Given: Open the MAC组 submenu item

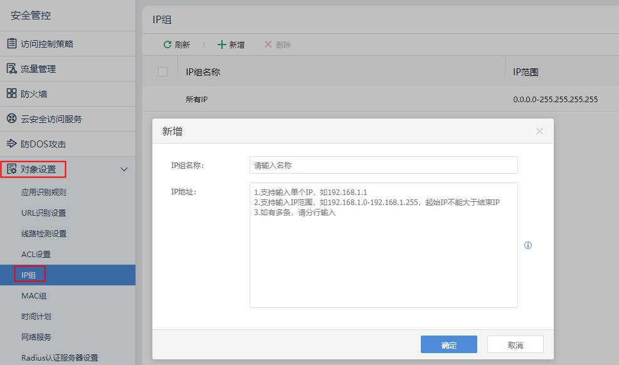Looking at the screenshot, I should pyautogui.click(x=34, y=296).
